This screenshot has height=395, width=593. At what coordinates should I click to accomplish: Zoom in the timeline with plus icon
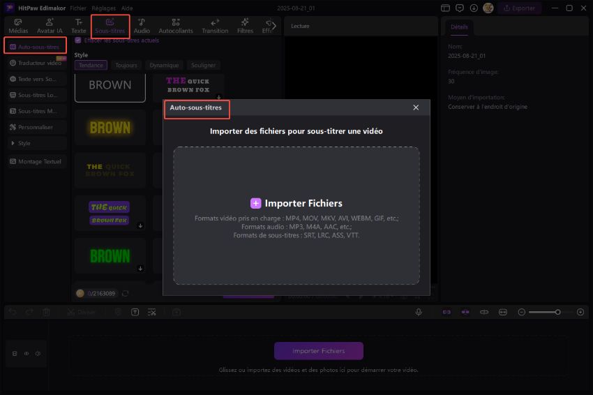(x=580, y=312)
